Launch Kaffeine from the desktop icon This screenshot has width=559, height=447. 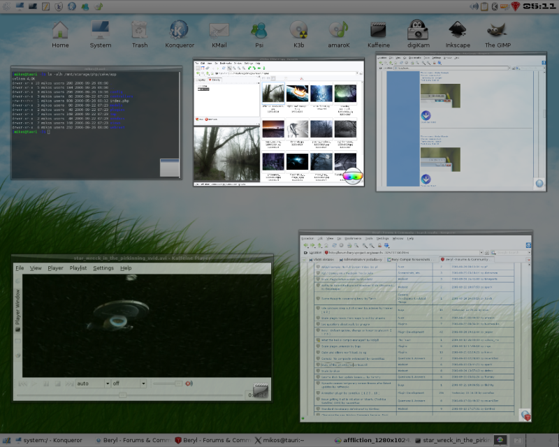click(378, 34)
